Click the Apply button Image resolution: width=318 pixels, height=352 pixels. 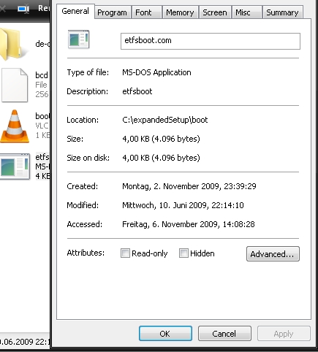point(284,334)
